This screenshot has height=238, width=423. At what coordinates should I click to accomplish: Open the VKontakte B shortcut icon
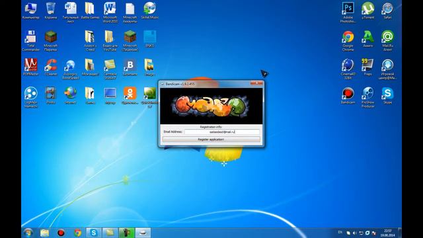tap(130, 67)
